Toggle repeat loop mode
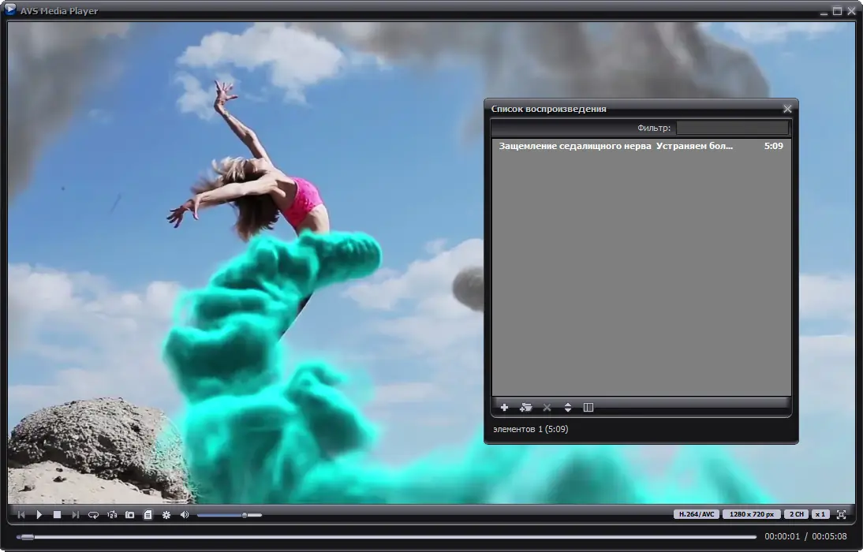This screenshot has width=863, height=552. coord(94,515)
